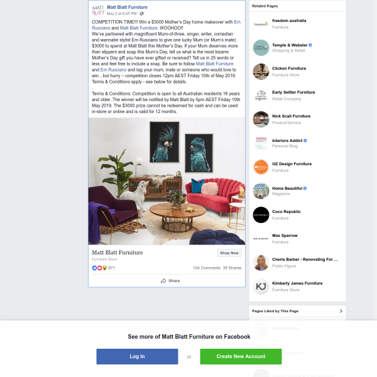Click the public globe privacy icon

(141, 13)
